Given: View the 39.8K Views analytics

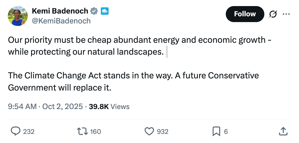Looking at the screenshot, I should [109, 106].
